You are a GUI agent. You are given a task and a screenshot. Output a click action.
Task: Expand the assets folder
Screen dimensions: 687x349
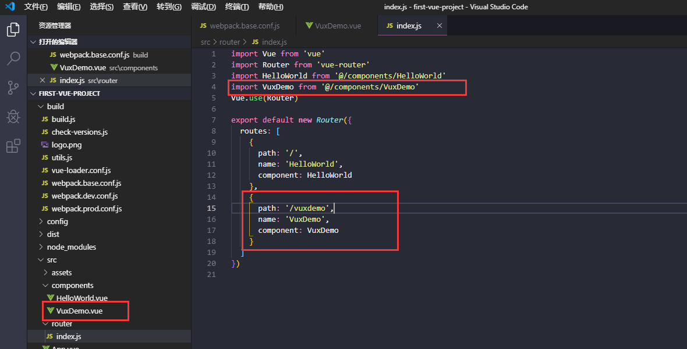61,272
